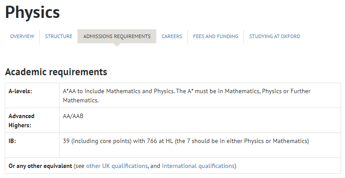
Task: Click the Or any other equivalent text
Action: (40, 166)
